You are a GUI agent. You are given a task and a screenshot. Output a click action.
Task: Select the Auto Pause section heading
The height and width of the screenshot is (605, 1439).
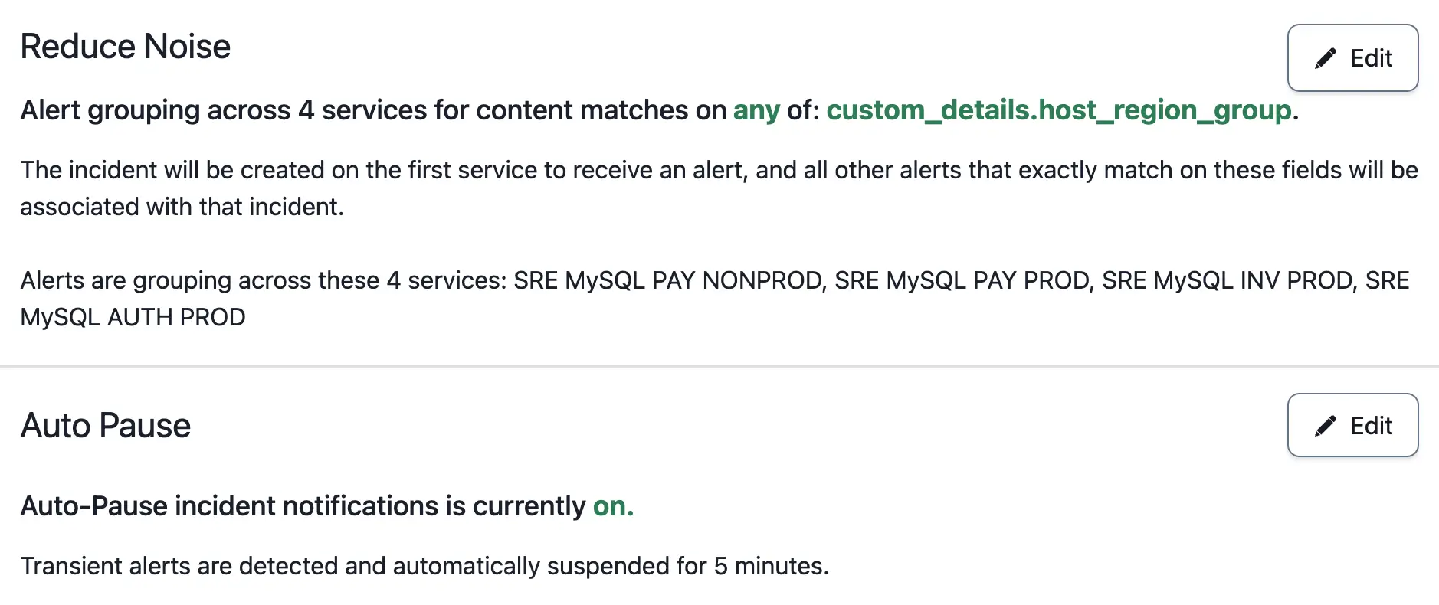105,426
